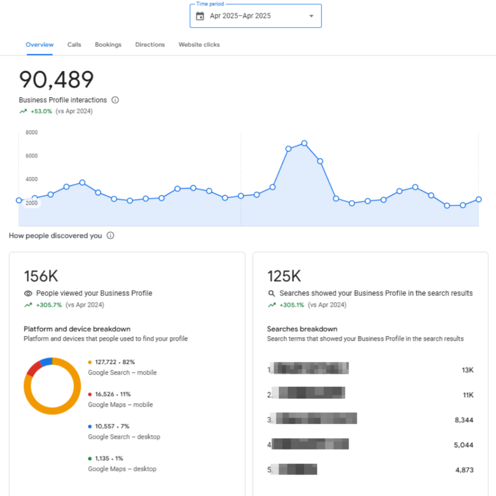
Task: Click the calendar icon in Time period
Action: pos(200,16)
